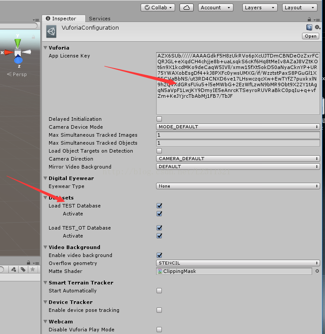Screen dimensions: 325x334
Task: Collapse the Vuforia section
Action: (x=46, y=48)
